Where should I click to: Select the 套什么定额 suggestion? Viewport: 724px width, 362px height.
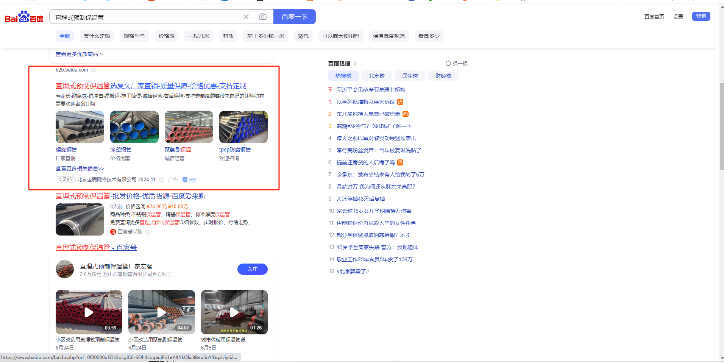click(97, 36)
